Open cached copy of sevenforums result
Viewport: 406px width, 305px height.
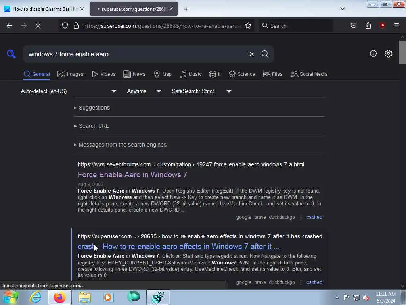coord(314,217)
